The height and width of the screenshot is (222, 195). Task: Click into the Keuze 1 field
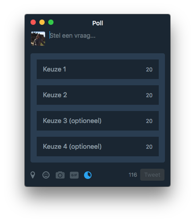[98, 69]
